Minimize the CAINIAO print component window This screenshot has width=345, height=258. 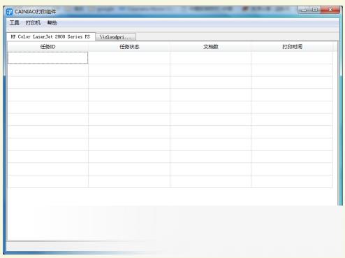[x=304, y=10]
